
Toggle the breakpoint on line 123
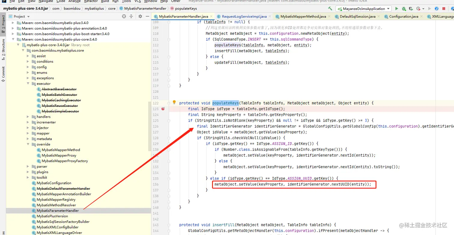pyautogui.click(x=163, y=109)
